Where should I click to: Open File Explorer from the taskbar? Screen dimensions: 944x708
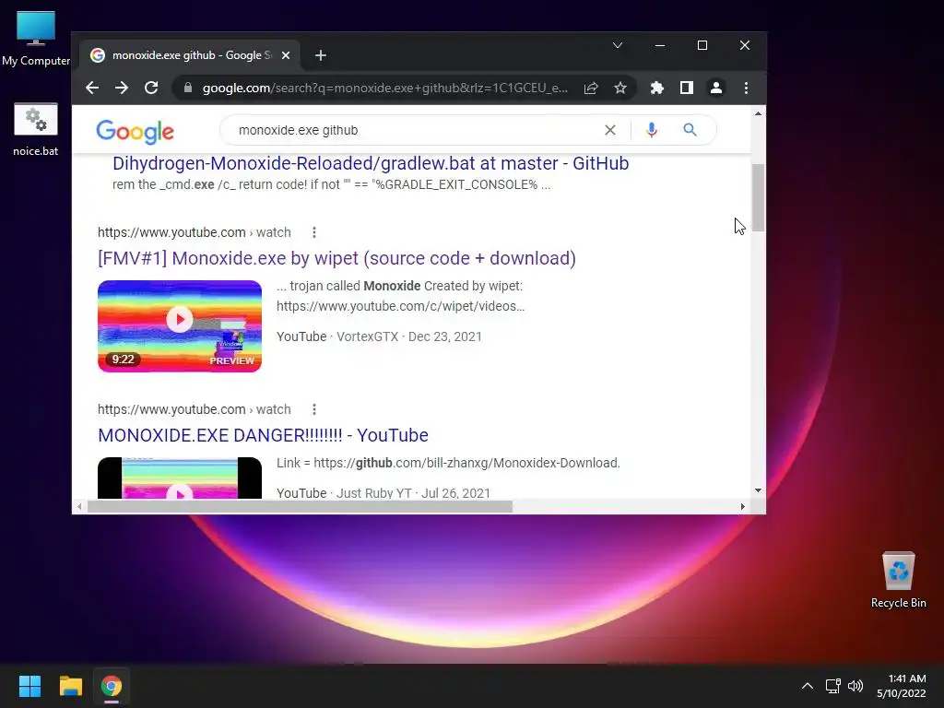pos(70,686)
